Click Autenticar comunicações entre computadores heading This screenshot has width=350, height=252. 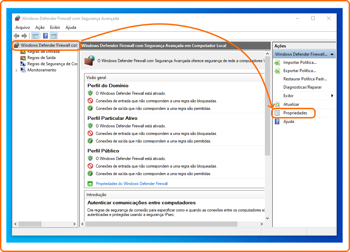pos(141,203)
